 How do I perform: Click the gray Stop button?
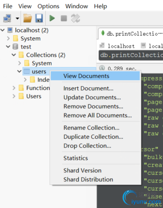(x=64, y=18)
